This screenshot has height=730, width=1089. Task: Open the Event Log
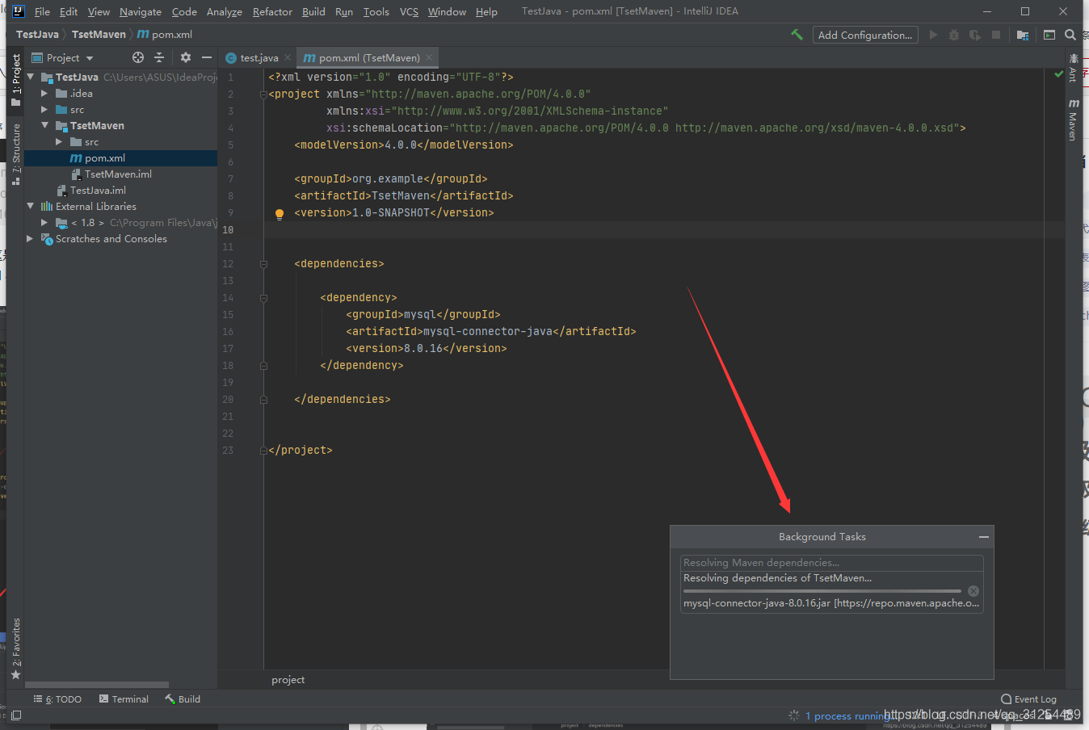(1028, 699)
